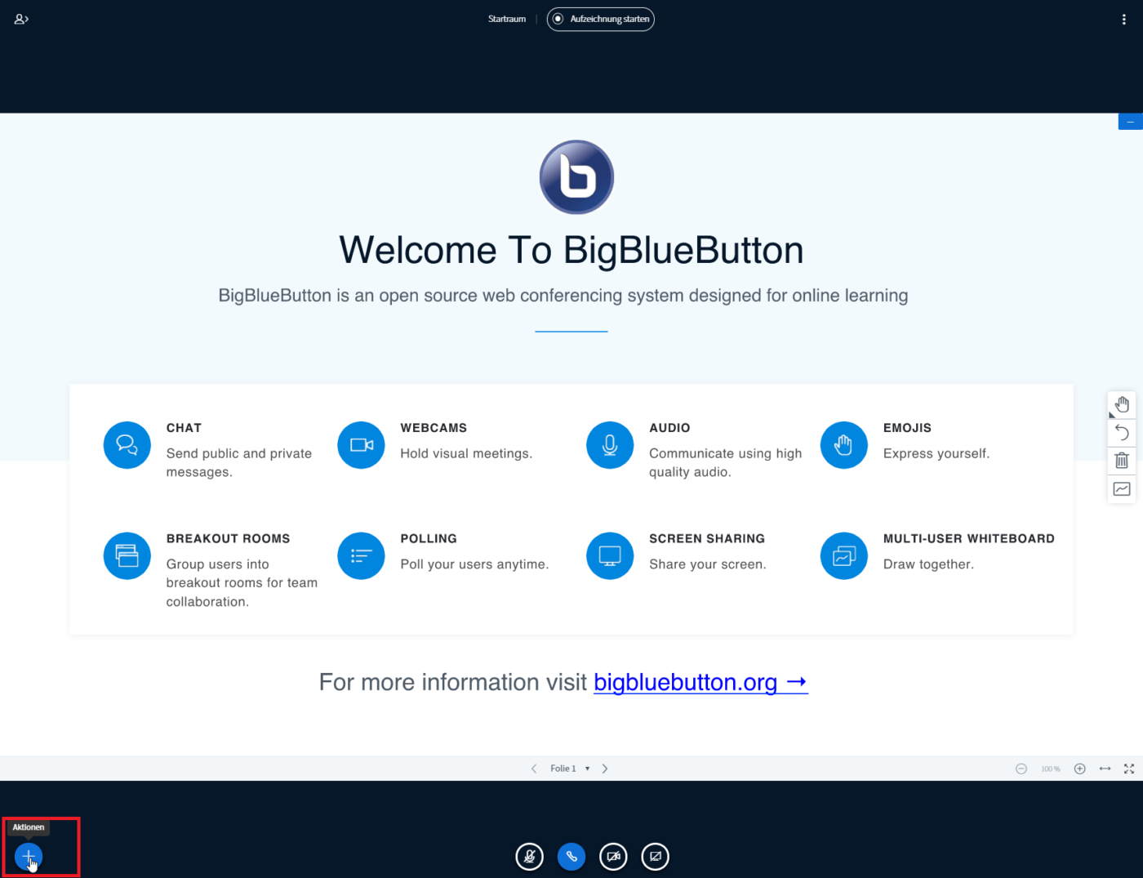1143x878 pixels.
Task: Unmute the microphone
Action: 529,856
